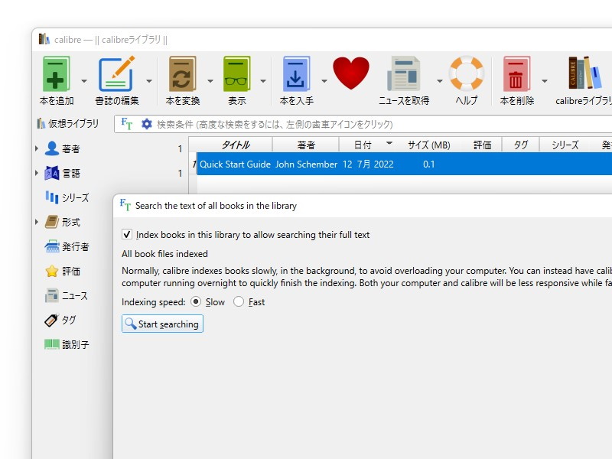The height and width of the screenshot is (459, 612).
Task: Open dropdown arrow next to 本を削除
Action: [545, 81]
